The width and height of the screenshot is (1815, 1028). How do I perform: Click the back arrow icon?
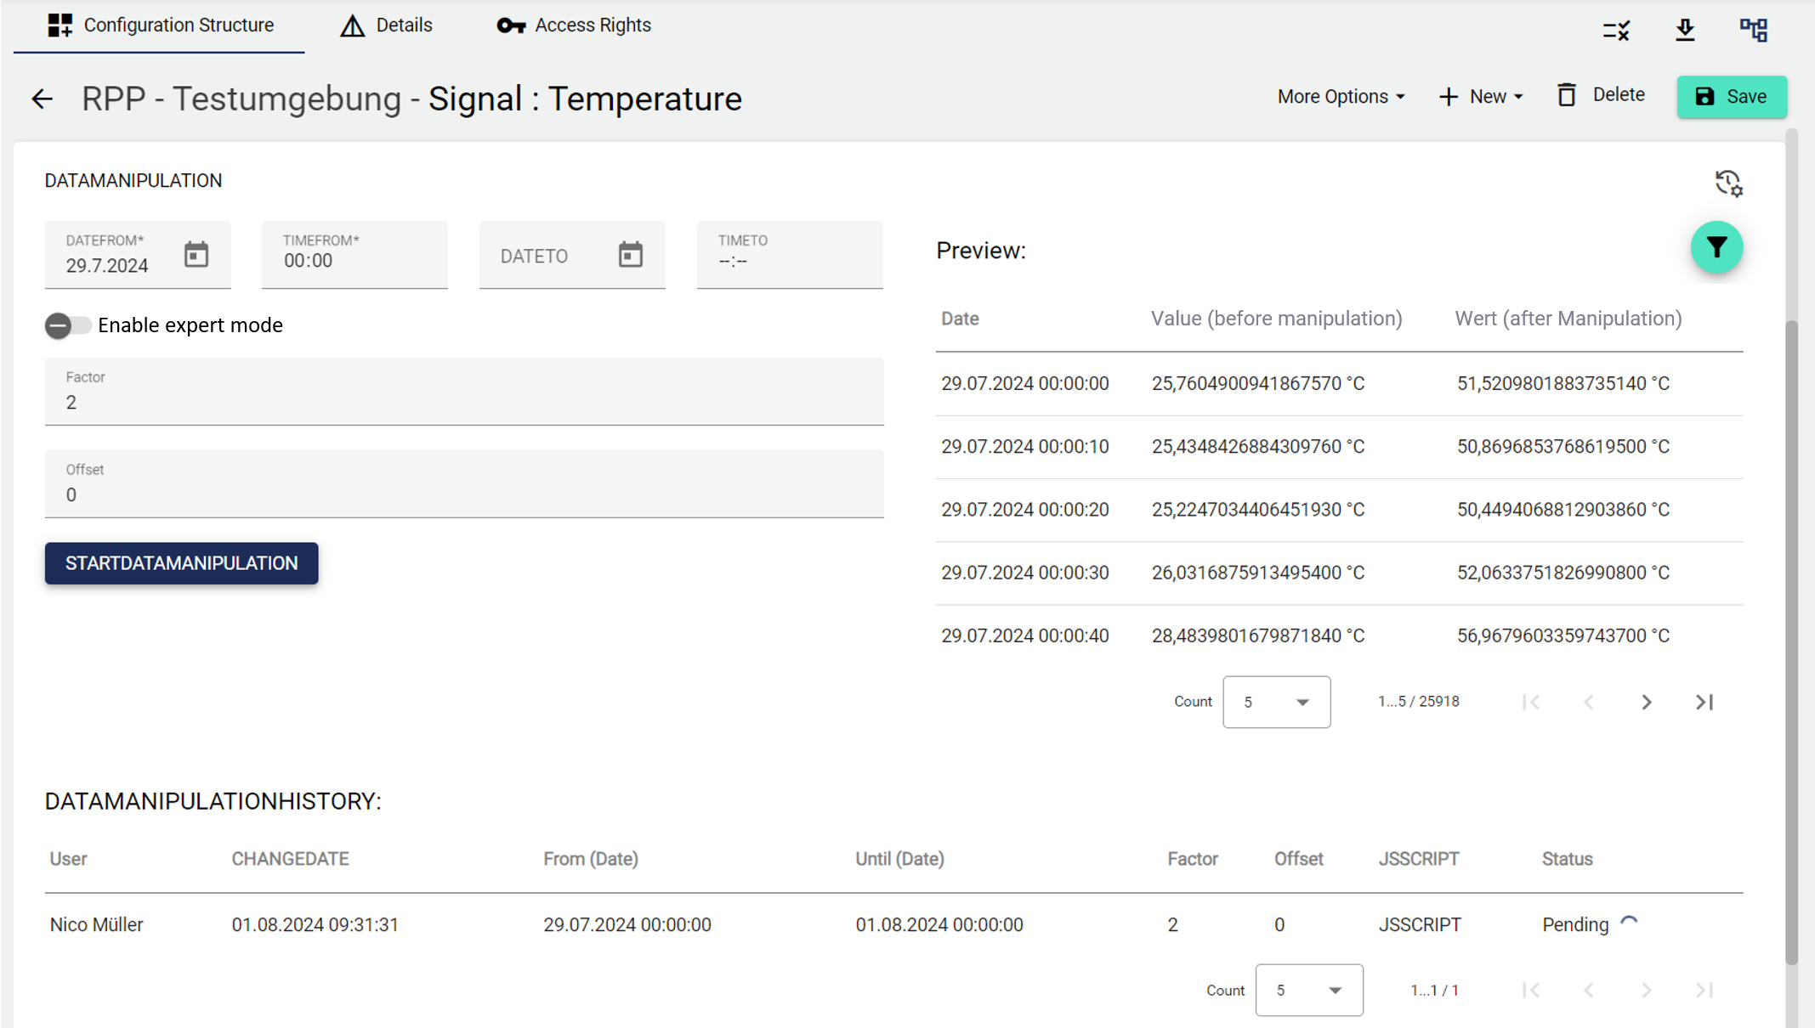pyautogui.click(x=42, y=99)
